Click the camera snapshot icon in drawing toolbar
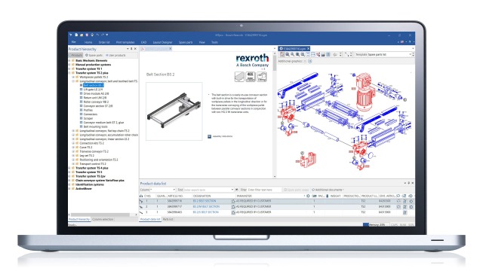Screen dimensions: 483x271 (323, 54)
